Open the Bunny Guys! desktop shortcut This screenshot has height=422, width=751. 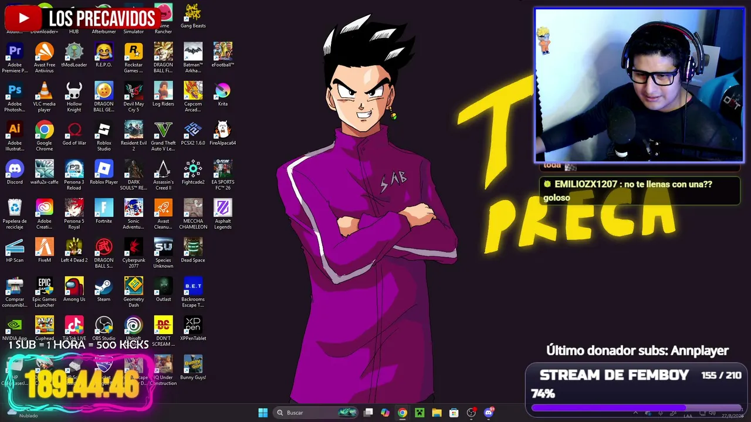pos(193,368)
